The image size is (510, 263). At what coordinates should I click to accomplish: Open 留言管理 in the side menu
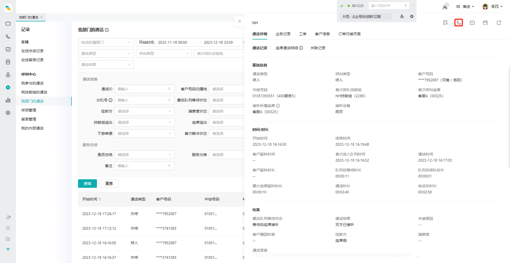(29, 119)
